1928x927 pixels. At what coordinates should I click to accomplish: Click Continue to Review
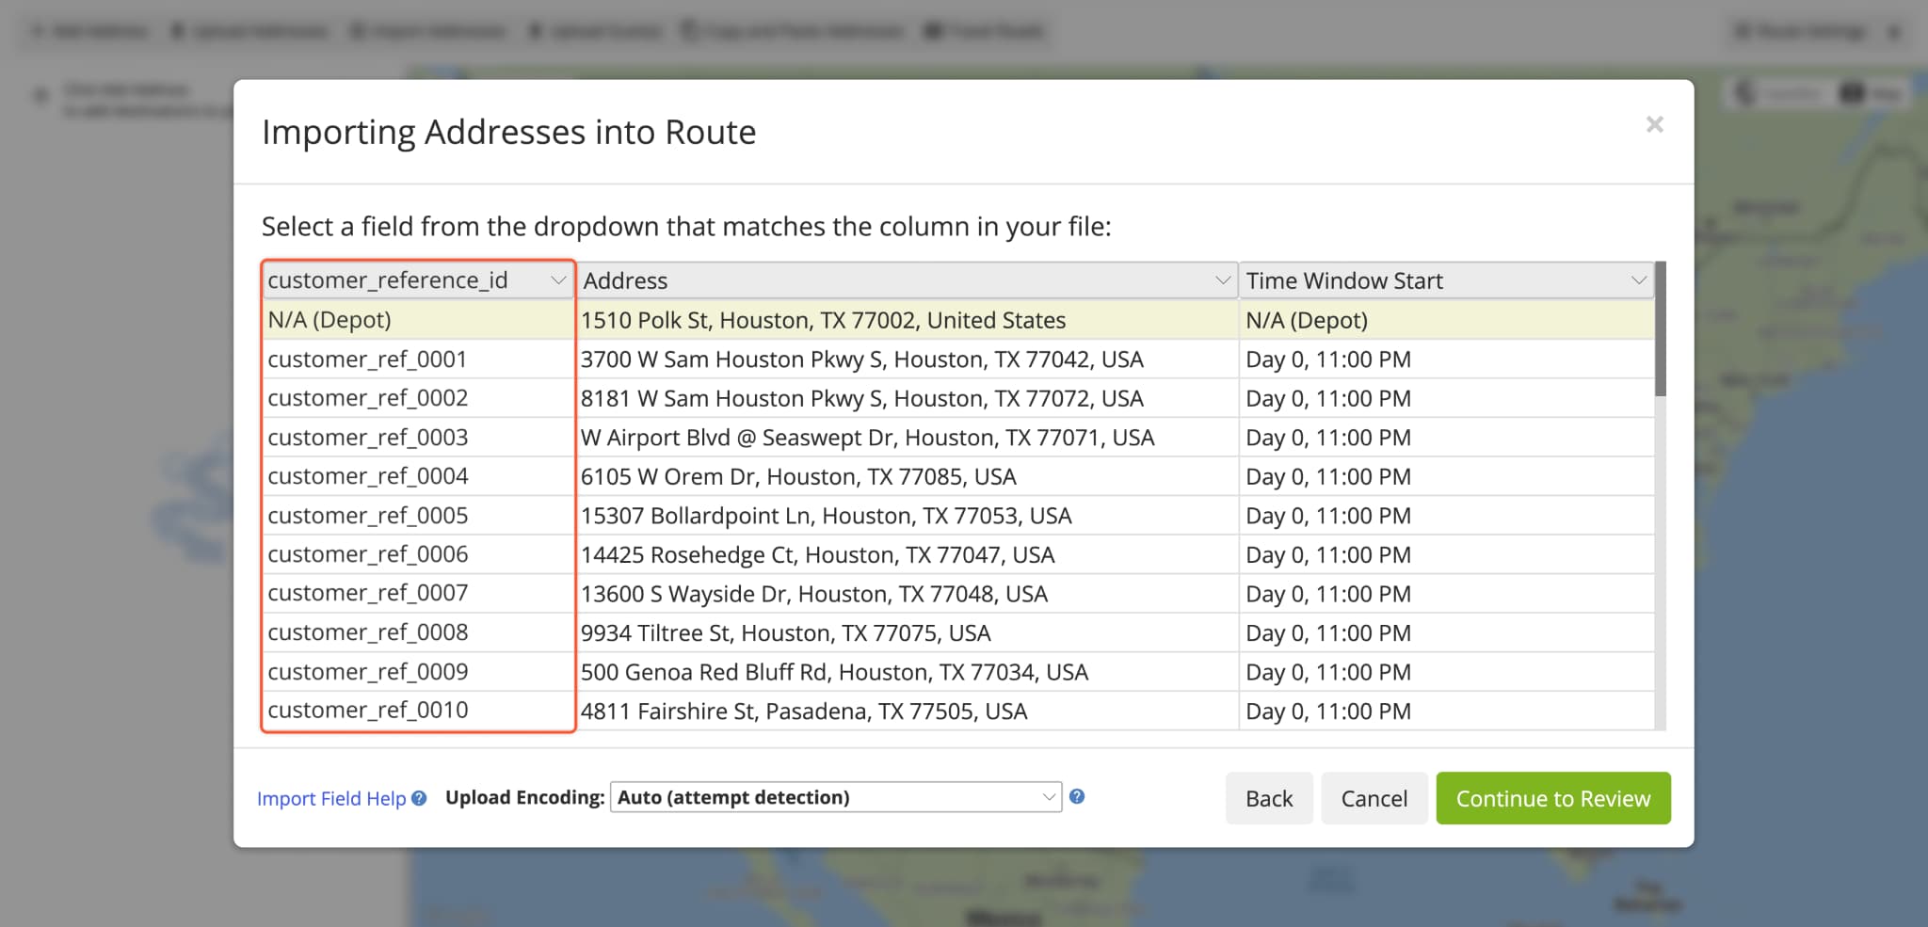(x=1553, y=798)
